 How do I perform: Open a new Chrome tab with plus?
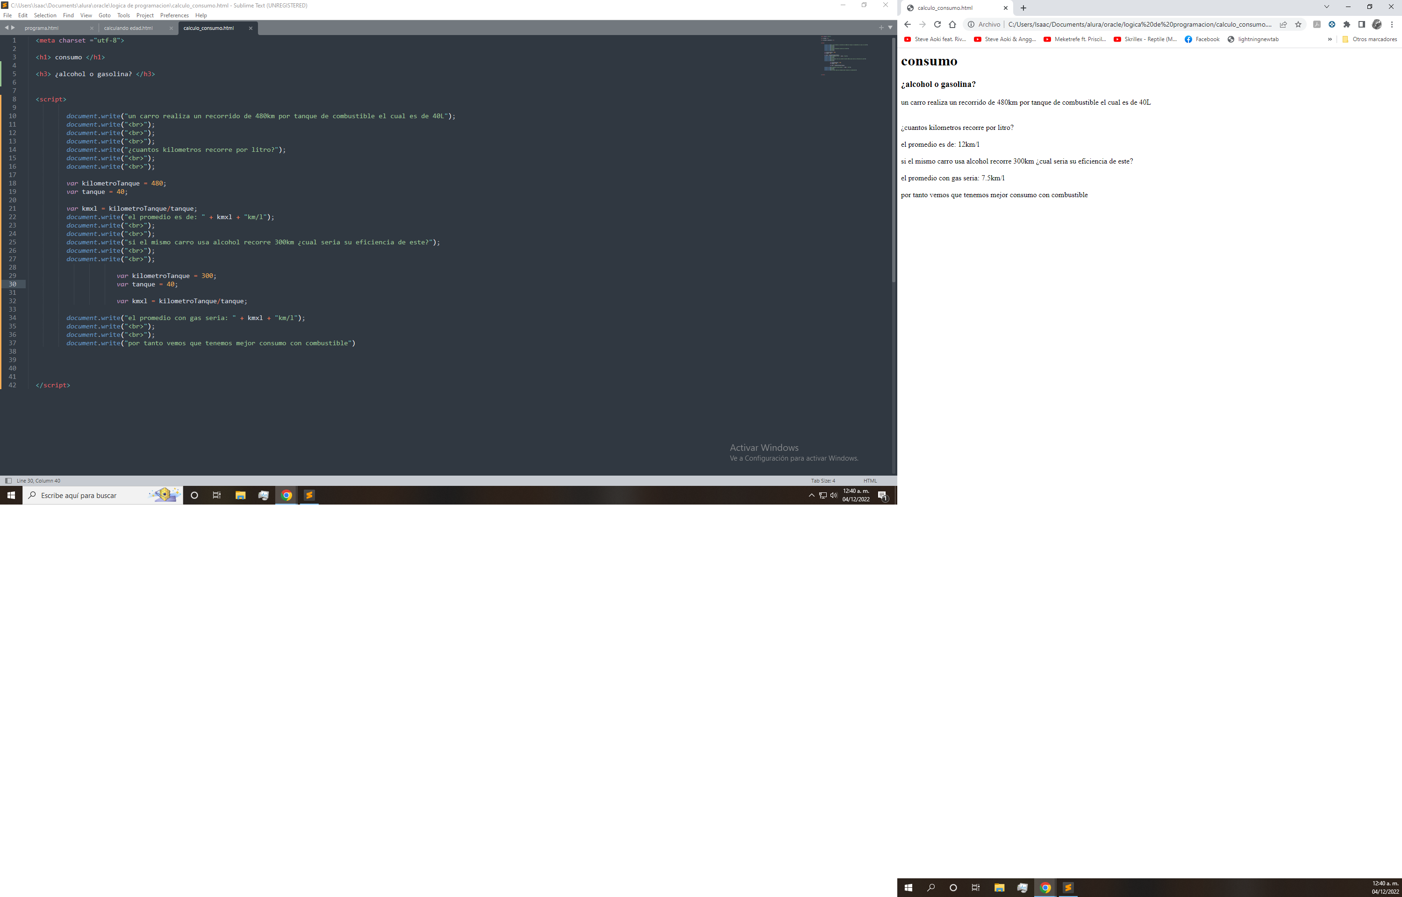[x=1023, y=8]
